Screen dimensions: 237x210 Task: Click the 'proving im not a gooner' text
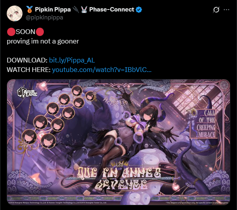click(x=43, y=41)
